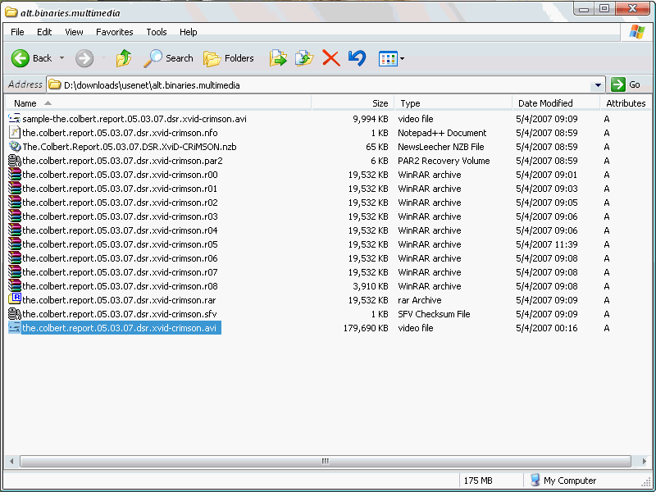Open the Views grid icon
Image resolution: width=656 pixels, height=492 pixels.
[388, 58]
